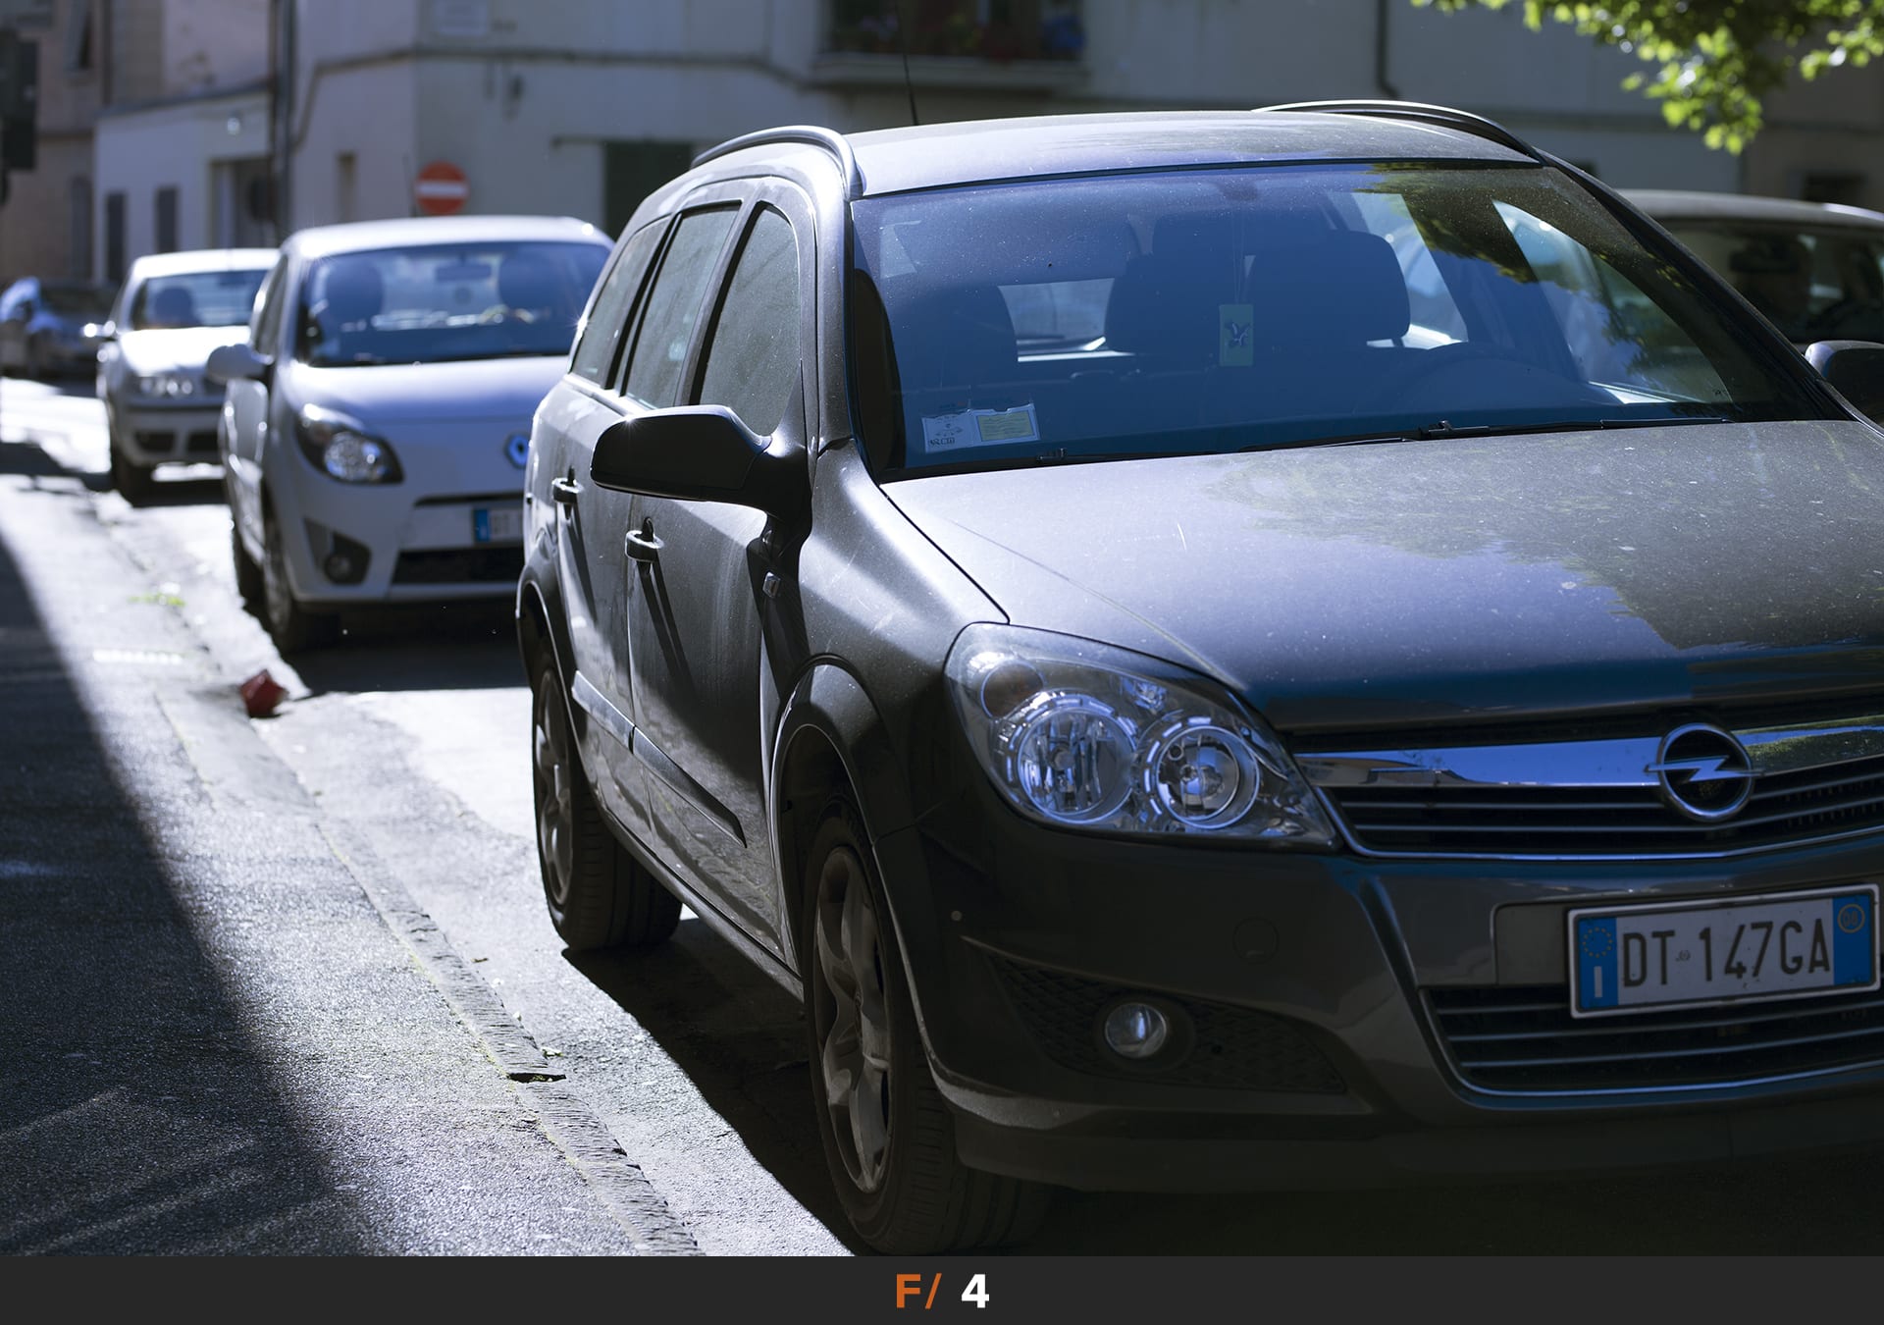Click the front door handle of the Opel
The image size is (1884, 1325).
643,541
